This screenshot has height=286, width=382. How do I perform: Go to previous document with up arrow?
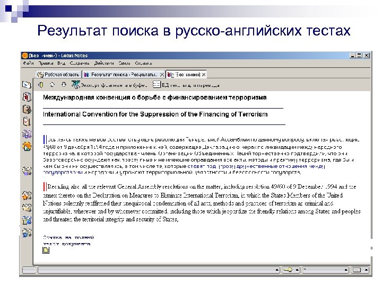tap(52, 85)
